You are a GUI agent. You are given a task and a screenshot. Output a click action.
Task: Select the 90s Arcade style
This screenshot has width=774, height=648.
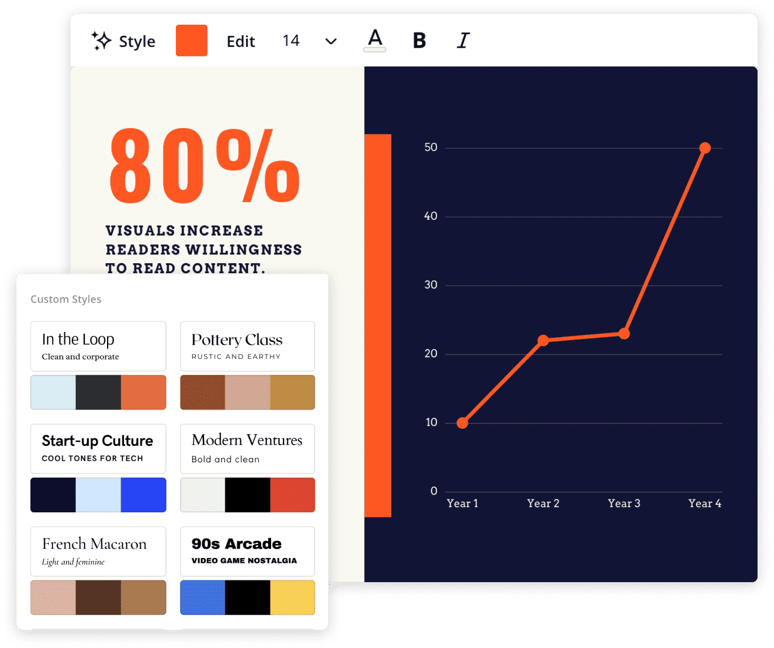point(248,551)
